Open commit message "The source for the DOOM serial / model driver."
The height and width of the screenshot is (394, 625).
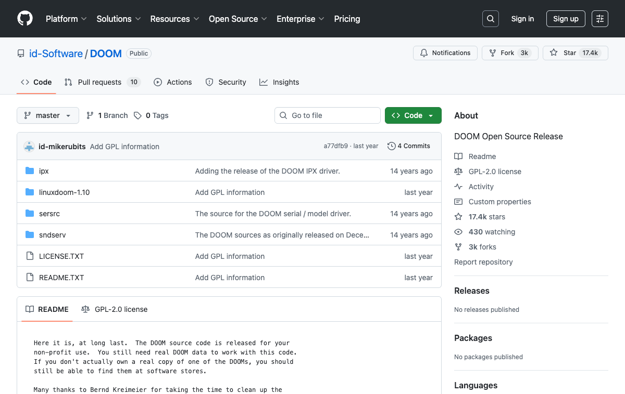tap(273, 214)
